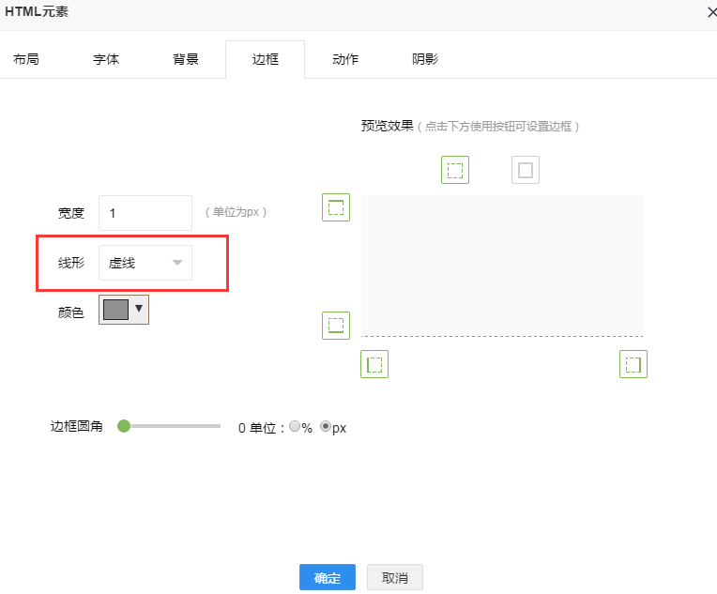Toggle the right border icon

[633, 364]
